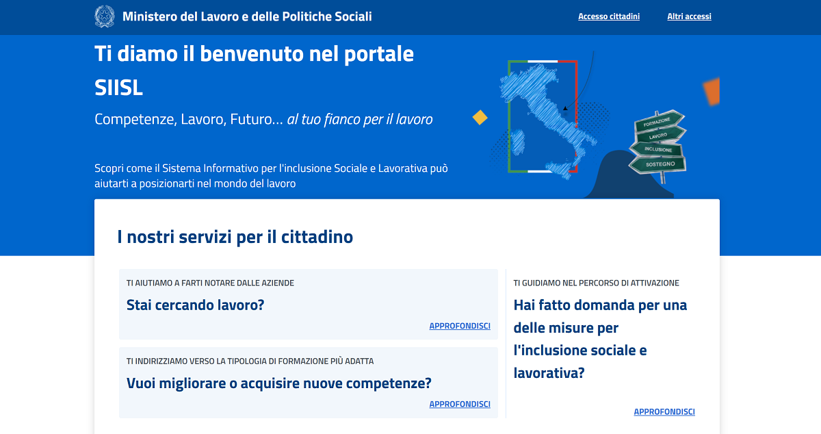The image size is (821, 434).
Task: Click the orange diamond decoration near the map
Action: (x=480, y=117)
